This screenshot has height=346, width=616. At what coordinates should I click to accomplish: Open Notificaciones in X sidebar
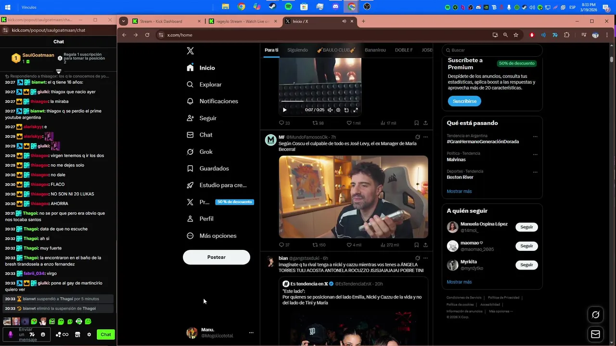tap(212, 101)
